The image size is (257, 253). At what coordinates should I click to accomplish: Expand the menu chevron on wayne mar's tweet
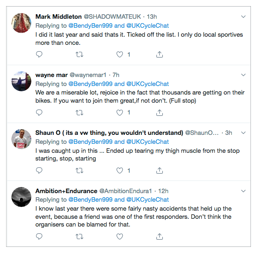click(x=243, y=75)
